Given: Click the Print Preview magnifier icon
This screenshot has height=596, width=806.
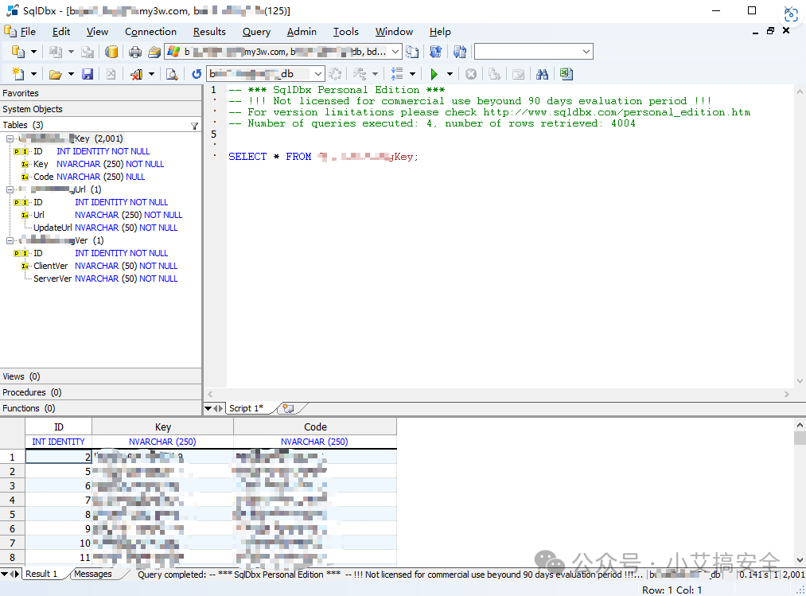Looking at the screenshot, I should [172, 74].
